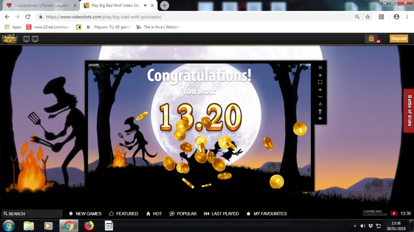414x232 pixels.
Task: Open the Apps bookmarks shortcut
Action: (13, 27)
